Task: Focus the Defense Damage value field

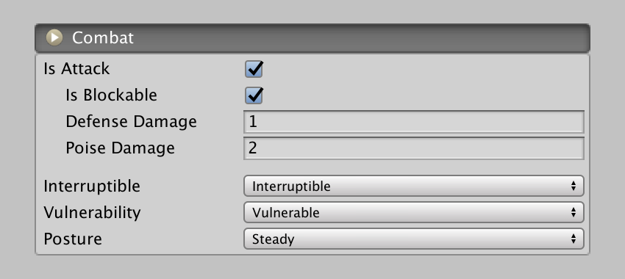Action: tap(414, 122)
